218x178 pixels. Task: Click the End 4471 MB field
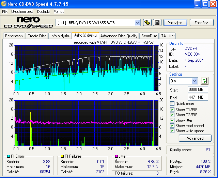click(198, 97)
